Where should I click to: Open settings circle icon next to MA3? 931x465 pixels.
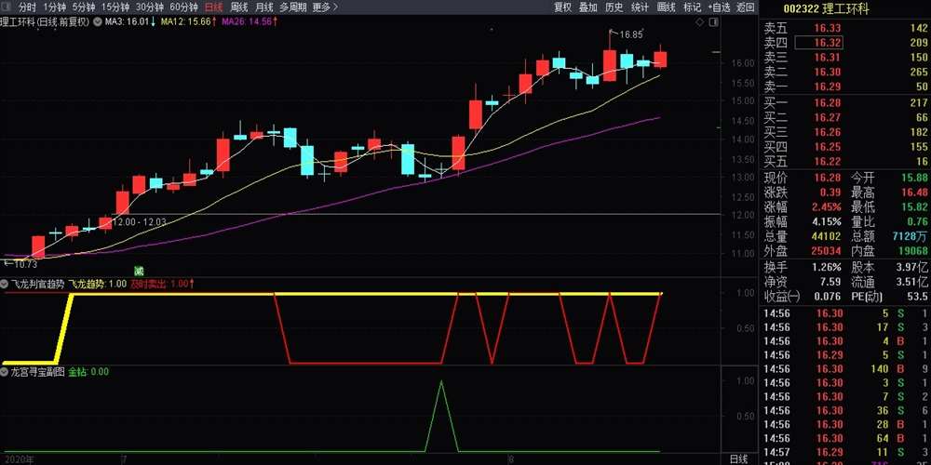(x=98, y=20)
